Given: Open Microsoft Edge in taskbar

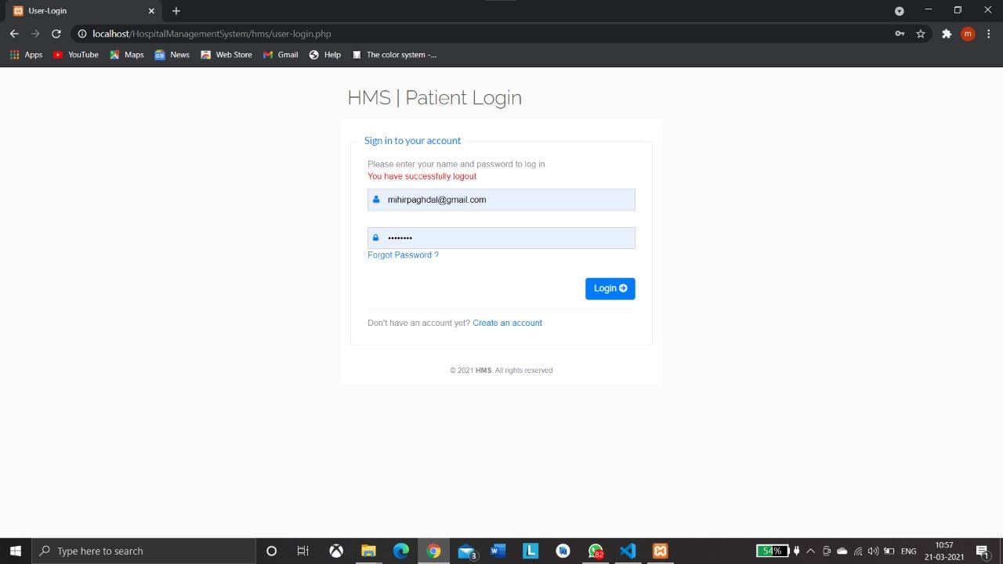Looking at the screenshot, I should click(x=401, y=551).
